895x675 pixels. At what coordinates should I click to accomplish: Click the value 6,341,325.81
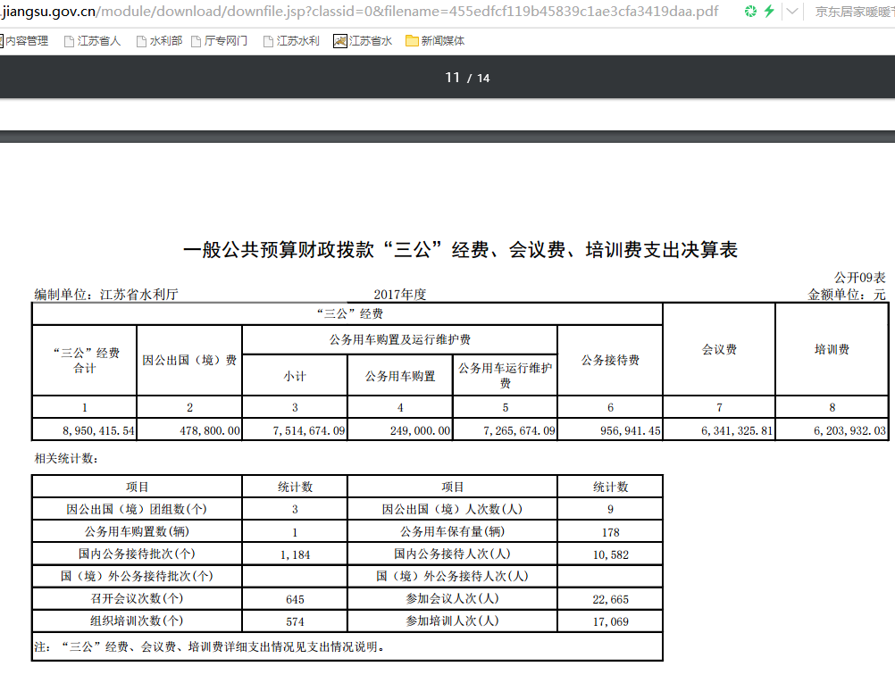coord(738,430)
